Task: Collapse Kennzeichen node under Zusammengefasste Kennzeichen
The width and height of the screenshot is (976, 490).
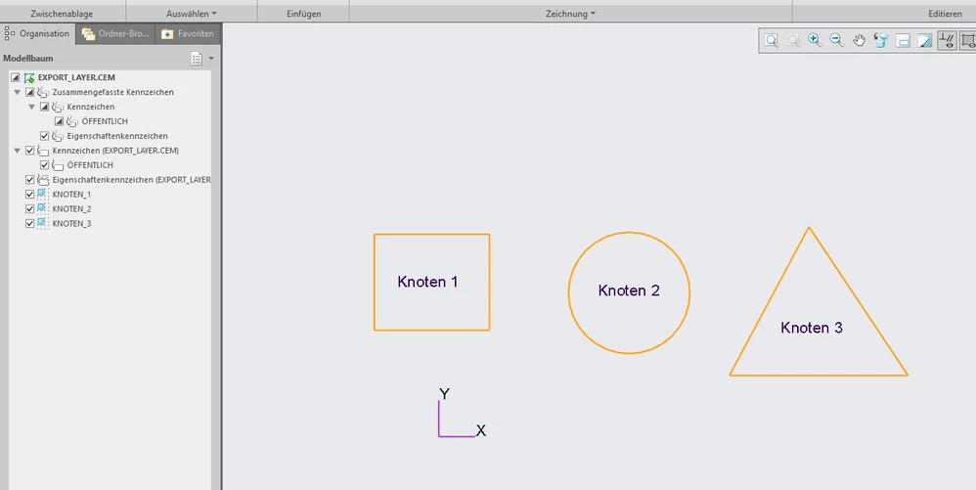Action: pos(31,107)
